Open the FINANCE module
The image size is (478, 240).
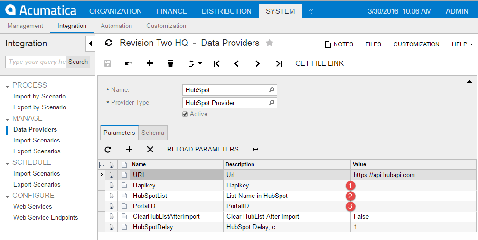coord(172,11)
